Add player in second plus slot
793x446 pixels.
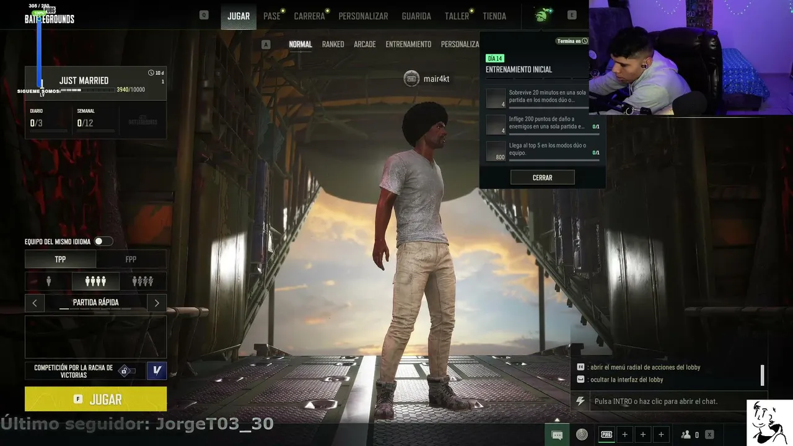pyautogui.click(x=643, y=435)
